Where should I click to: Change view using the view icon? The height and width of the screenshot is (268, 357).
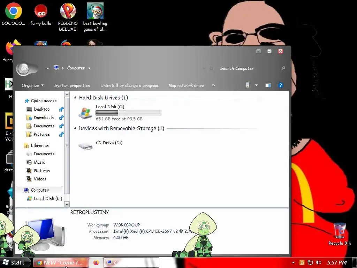(248, 85)
